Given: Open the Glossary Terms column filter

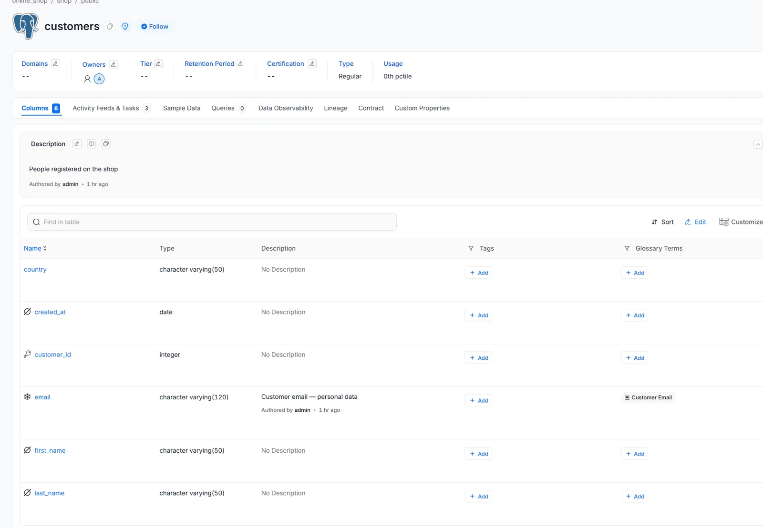Looking at the screenshot, I should pyautogui.click(x=627, y=249).
